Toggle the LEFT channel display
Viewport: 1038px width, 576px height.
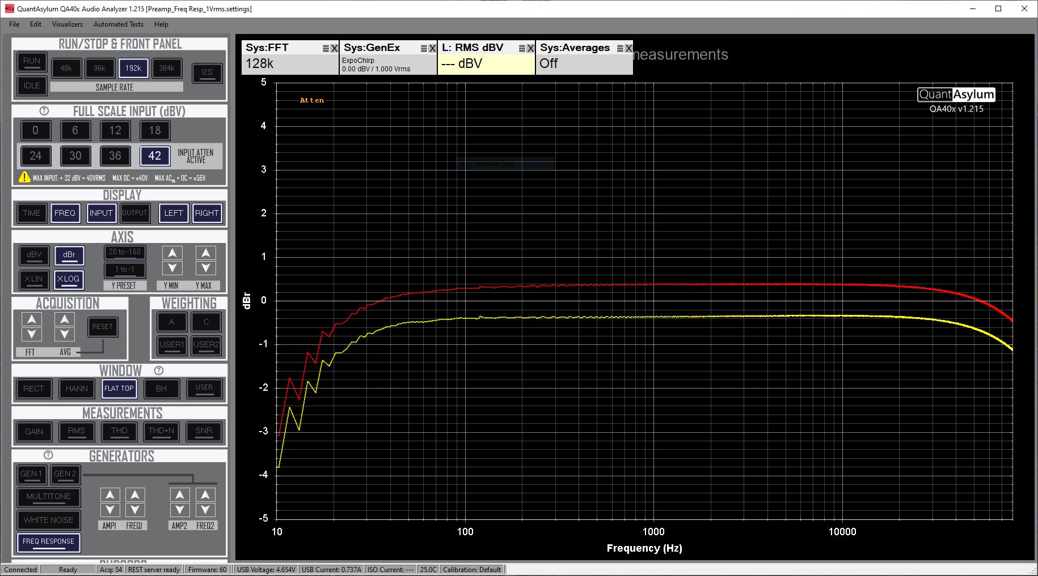173,213
